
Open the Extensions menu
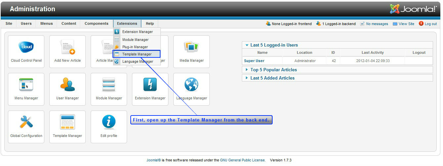(127, 24)
